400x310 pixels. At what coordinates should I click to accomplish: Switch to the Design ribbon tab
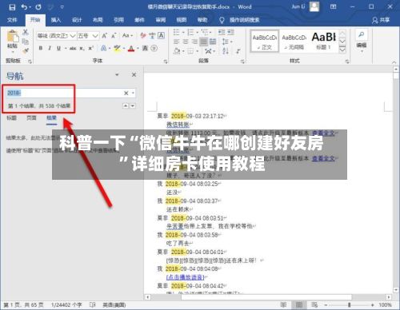(77, 20)
